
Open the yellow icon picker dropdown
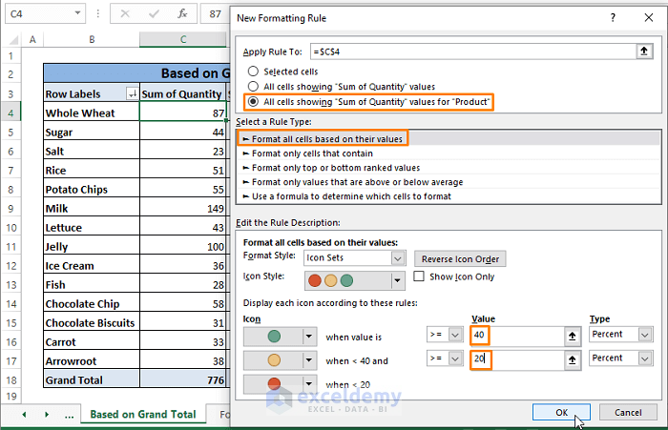pos(309,360)
